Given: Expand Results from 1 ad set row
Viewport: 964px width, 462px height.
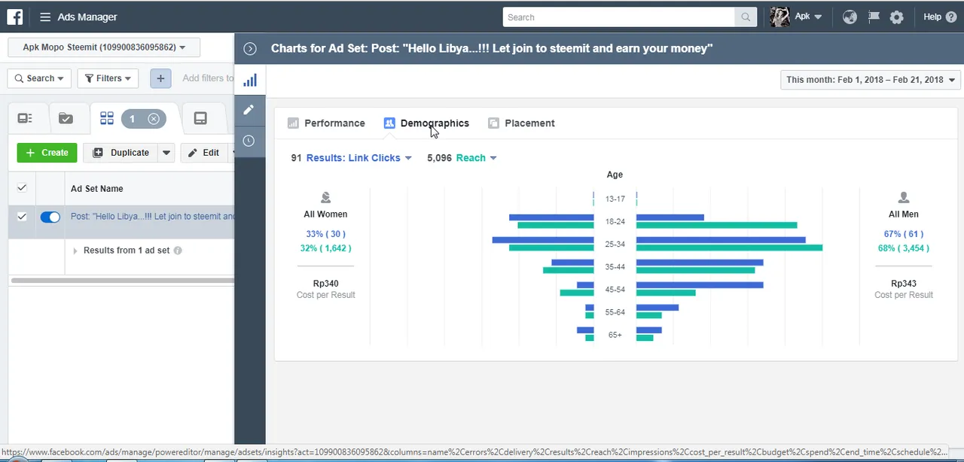Looking at the screenshot, I should tap(75, 251).
